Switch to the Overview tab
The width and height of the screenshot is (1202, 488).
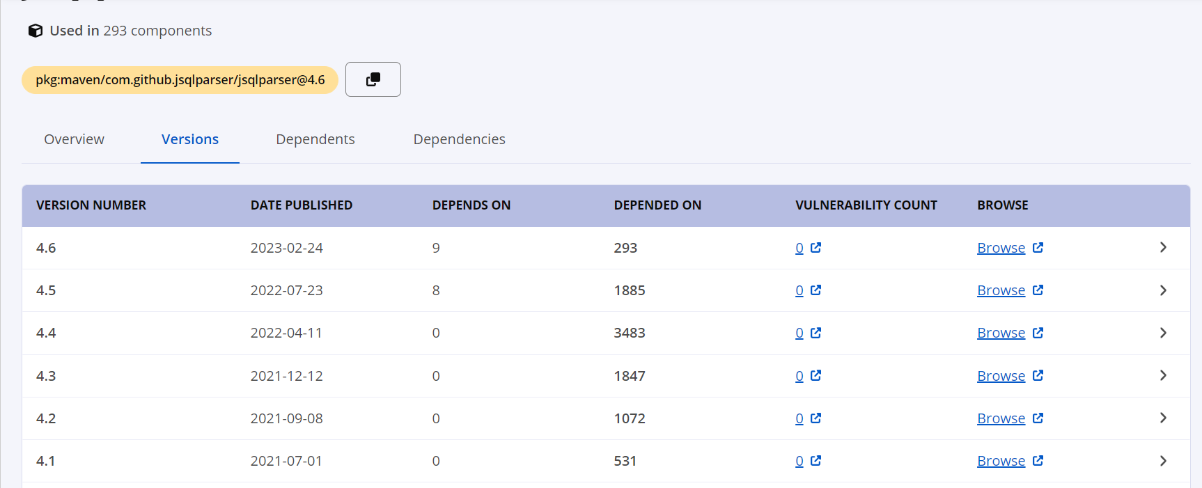tap(74, 139)
